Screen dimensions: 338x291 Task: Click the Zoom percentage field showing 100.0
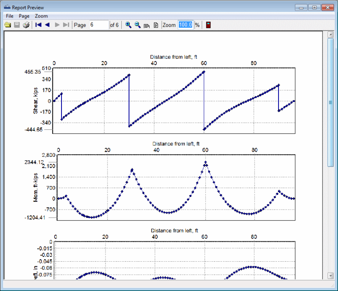pyautogui.click(x=185, y=25)
